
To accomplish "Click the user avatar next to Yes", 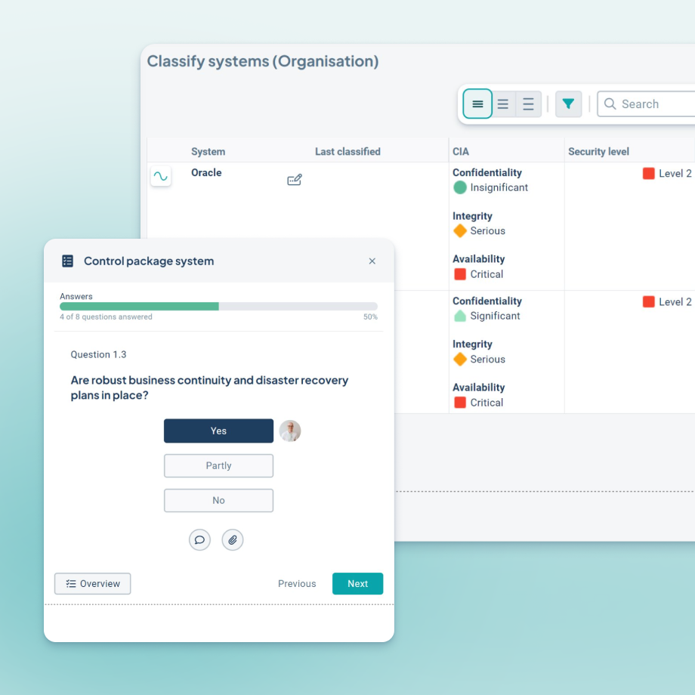I will tap(290, 431).
